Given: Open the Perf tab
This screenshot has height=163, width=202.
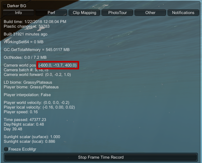Looking at the screenshot, I should click(x=51, y=13).
